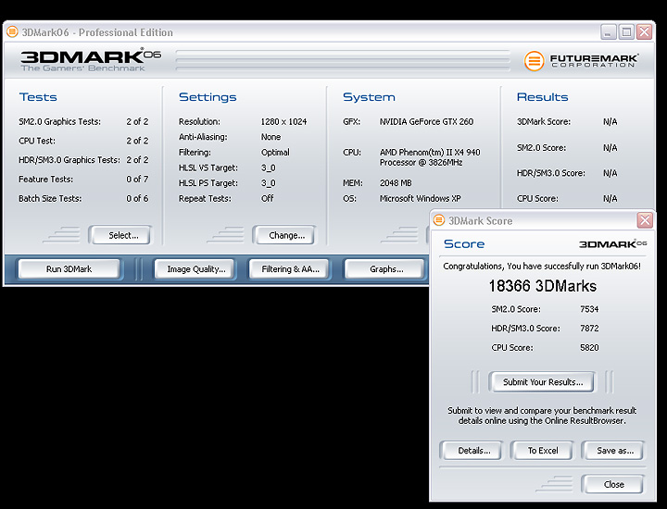This screenshot has width=667, height=509.
Task: Open the Graphs... tool
Action: [x=385, y=269]
